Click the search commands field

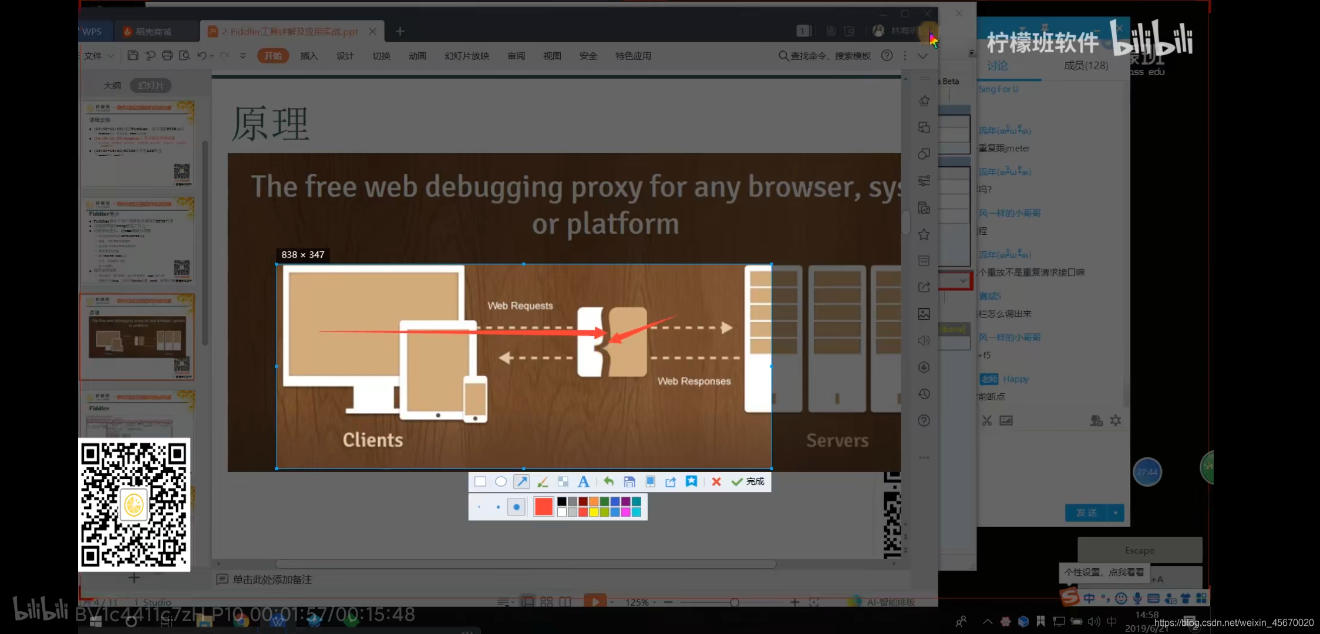pyautogui.click(x=824, y=56)
